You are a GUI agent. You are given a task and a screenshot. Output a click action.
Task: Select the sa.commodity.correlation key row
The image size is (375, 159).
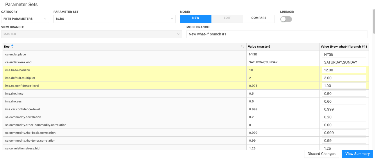[23, 117]
